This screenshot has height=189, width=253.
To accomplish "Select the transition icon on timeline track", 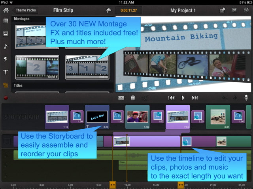I will (x=187, y=141).
